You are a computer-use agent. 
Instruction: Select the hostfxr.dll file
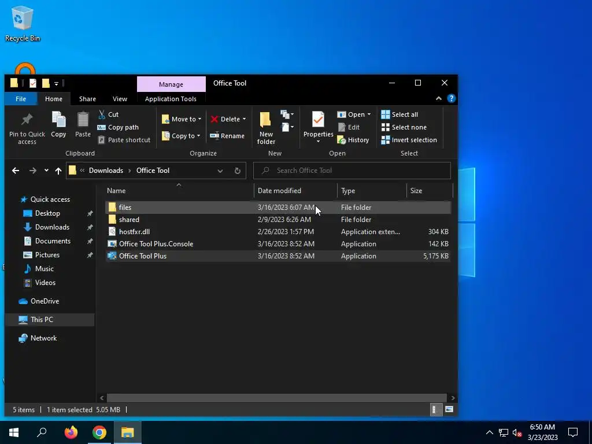coord(278,232)
